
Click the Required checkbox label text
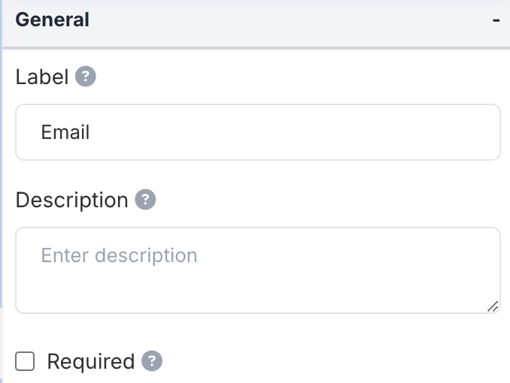[x=90, y=362]
